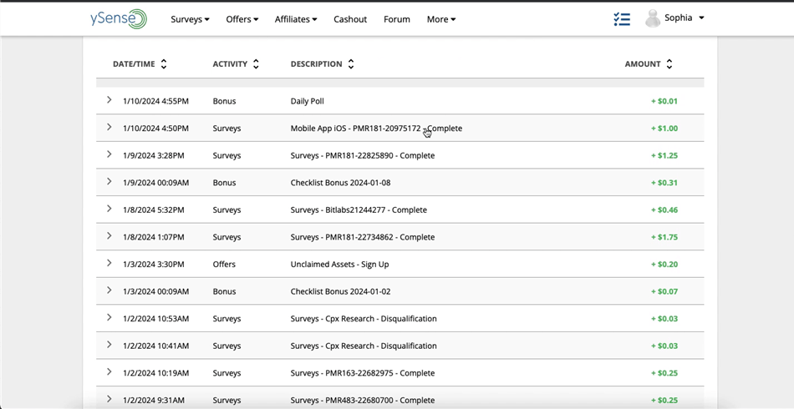Click date '1/9/2024 3:28PM'
This screenshot has width=794, height=409.
coord(154,156)
